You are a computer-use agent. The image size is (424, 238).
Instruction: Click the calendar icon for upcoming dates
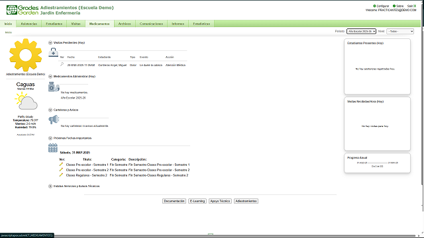(x=53, y=148)
